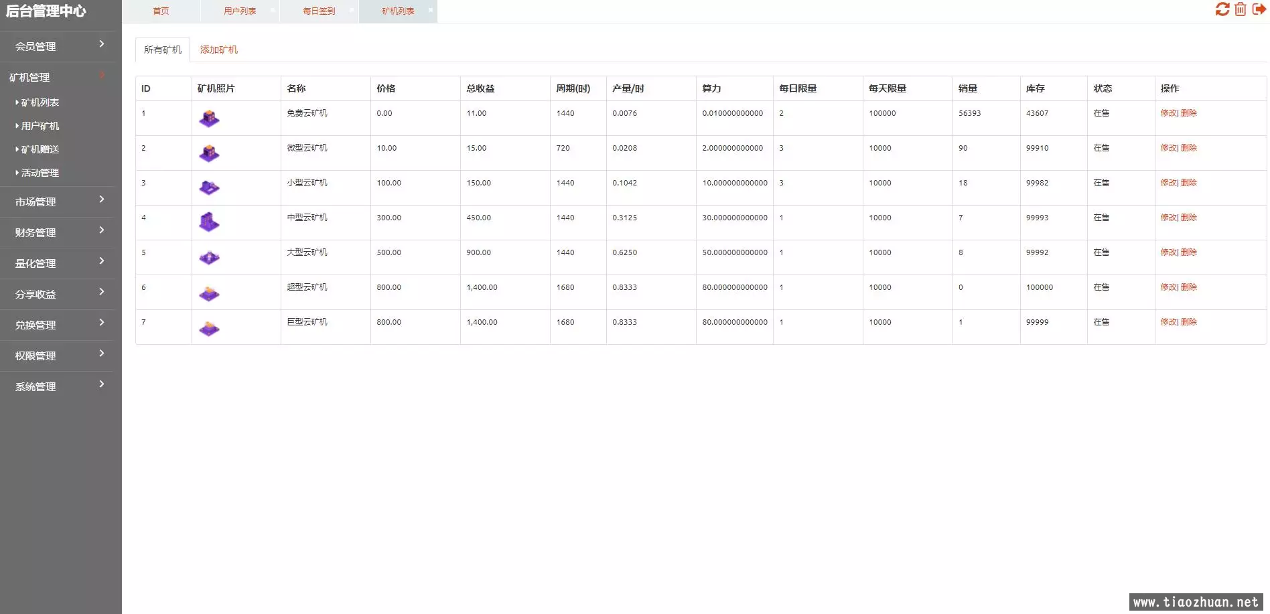Switch to the 用户列表 tab
The height and width of the screenshot is (614, 1270).
coord(240,11)
